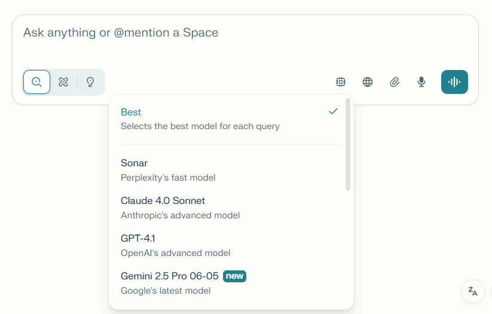The width and height of the screenshot is (492, 314).
Task: Click the "new" badge beside Gemini
Action: click(235, 276)
